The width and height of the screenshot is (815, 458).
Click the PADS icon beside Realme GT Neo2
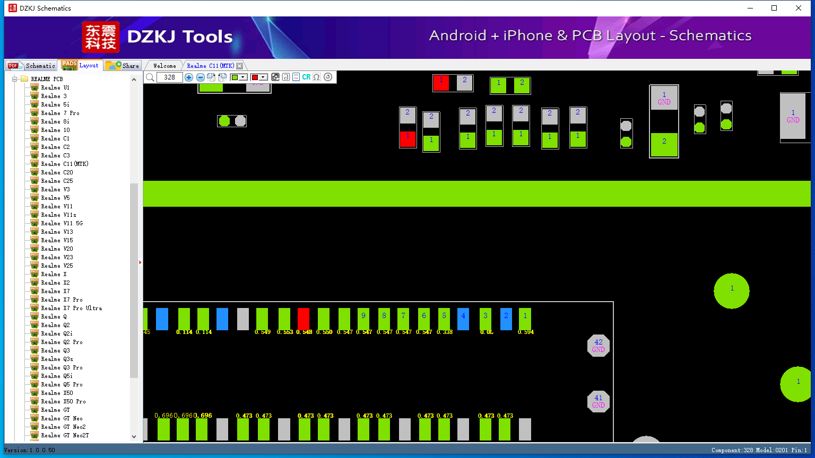tap(34, 427)
